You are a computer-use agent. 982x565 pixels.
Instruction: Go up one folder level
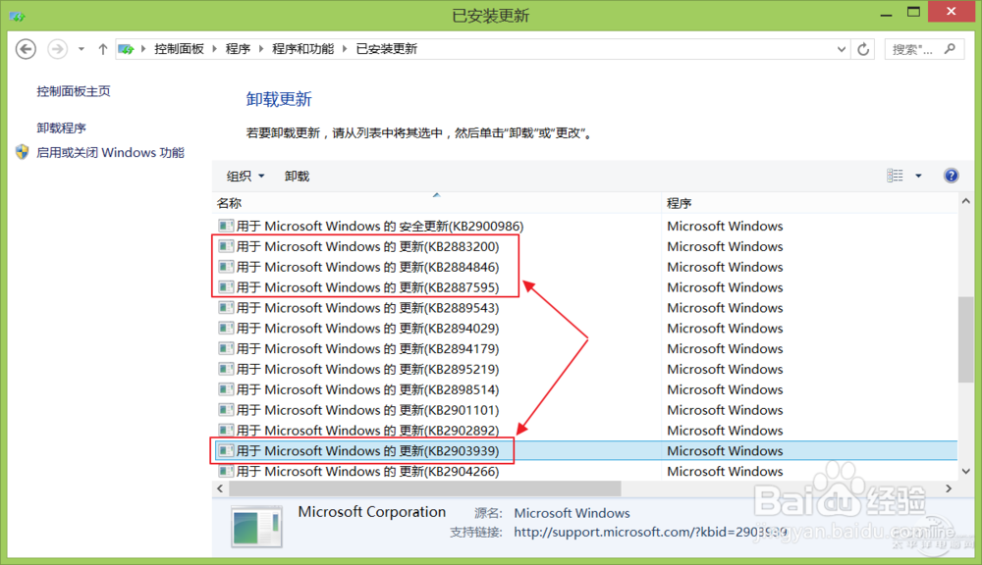pos(103,49)
